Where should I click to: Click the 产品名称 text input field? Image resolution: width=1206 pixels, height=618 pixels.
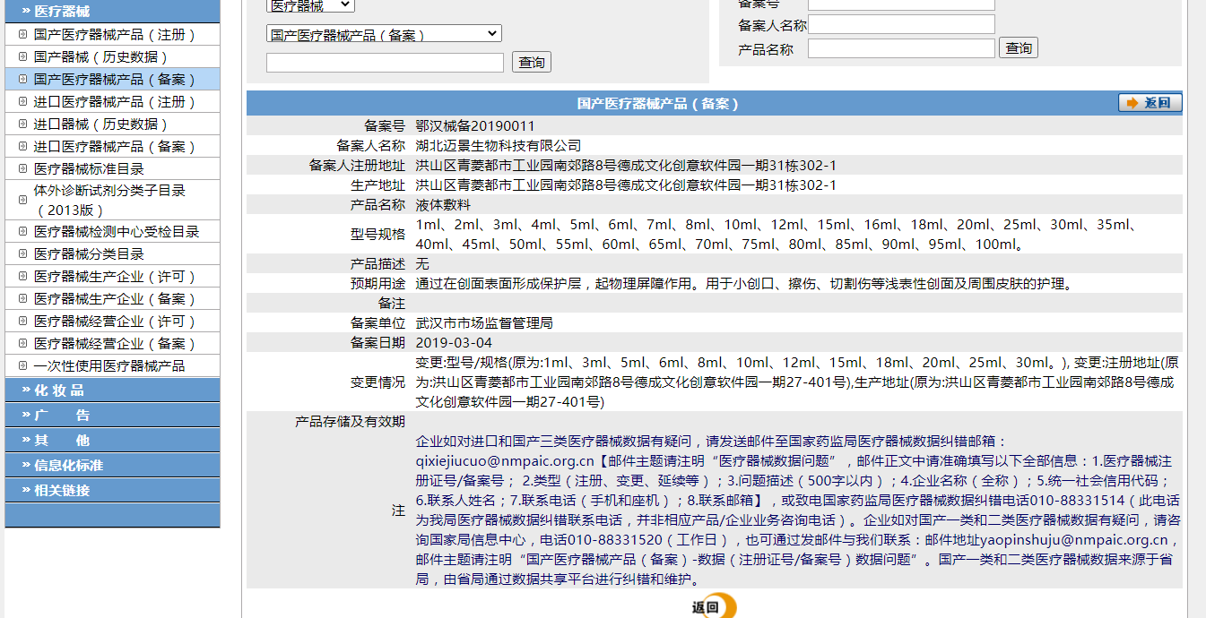click(901, 49)
